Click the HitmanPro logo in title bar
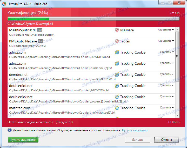The width and height of the screenshot is (187, 148). (4, 4)
